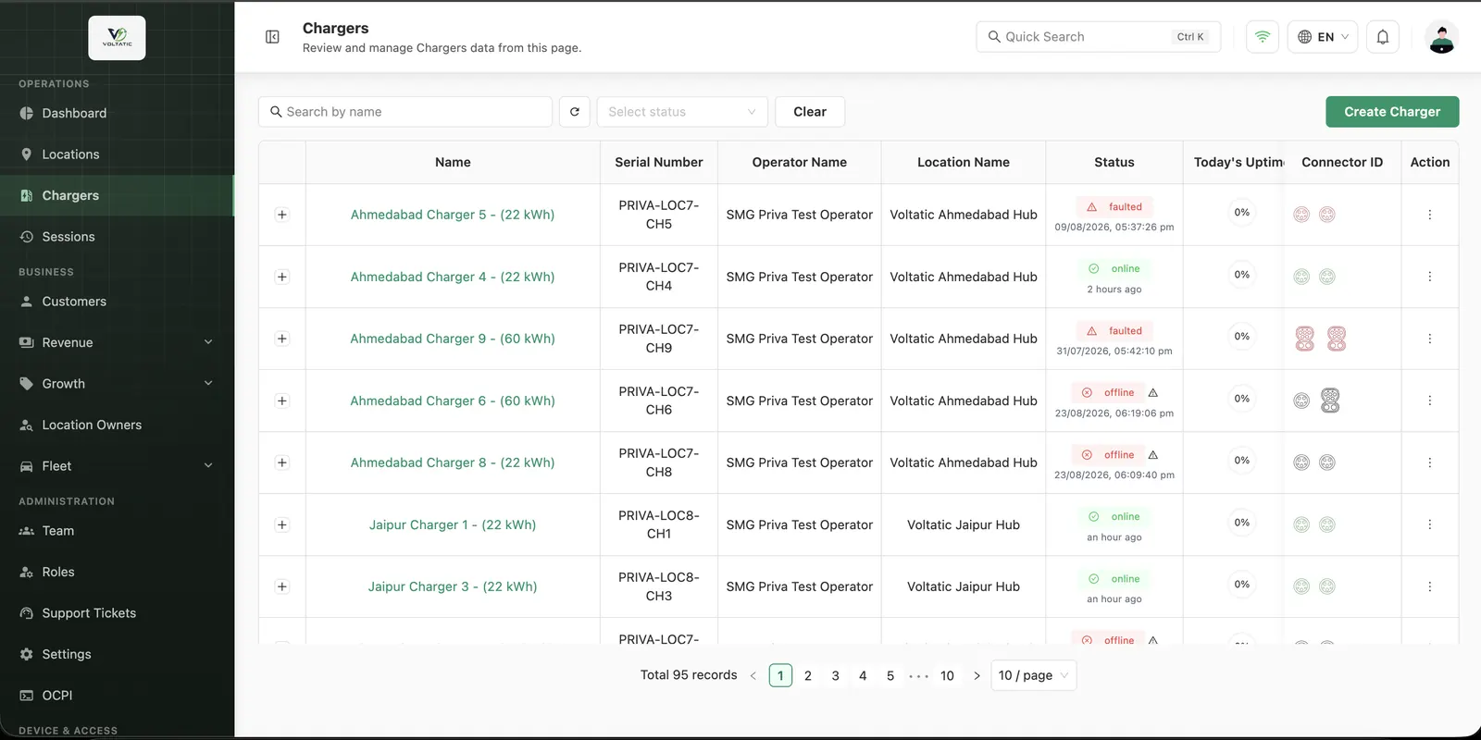The width and height of the screenshot is (1481, 740).
Task: Open the 10 / page size dropdown
Action: 1034,675
